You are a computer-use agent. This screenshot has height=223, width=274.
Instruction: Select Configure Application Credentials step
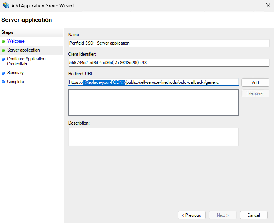click(26, 61)
